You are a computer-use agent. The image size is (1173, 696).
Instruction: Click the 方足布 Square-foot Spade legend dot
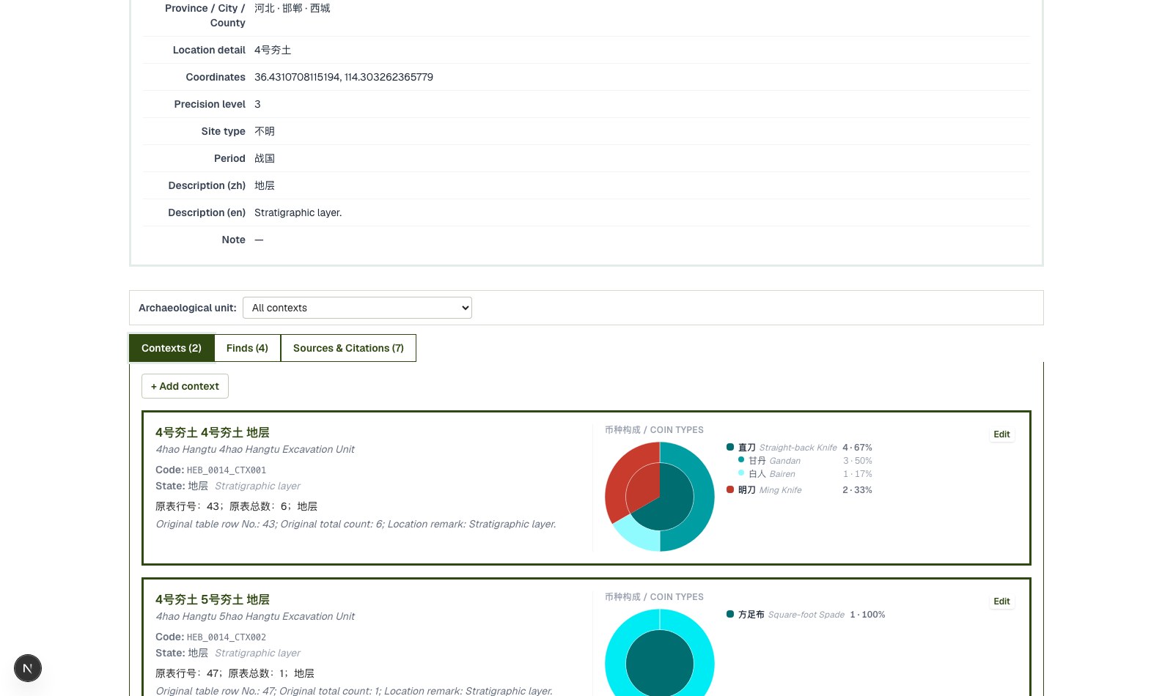[x=730, y=614]
